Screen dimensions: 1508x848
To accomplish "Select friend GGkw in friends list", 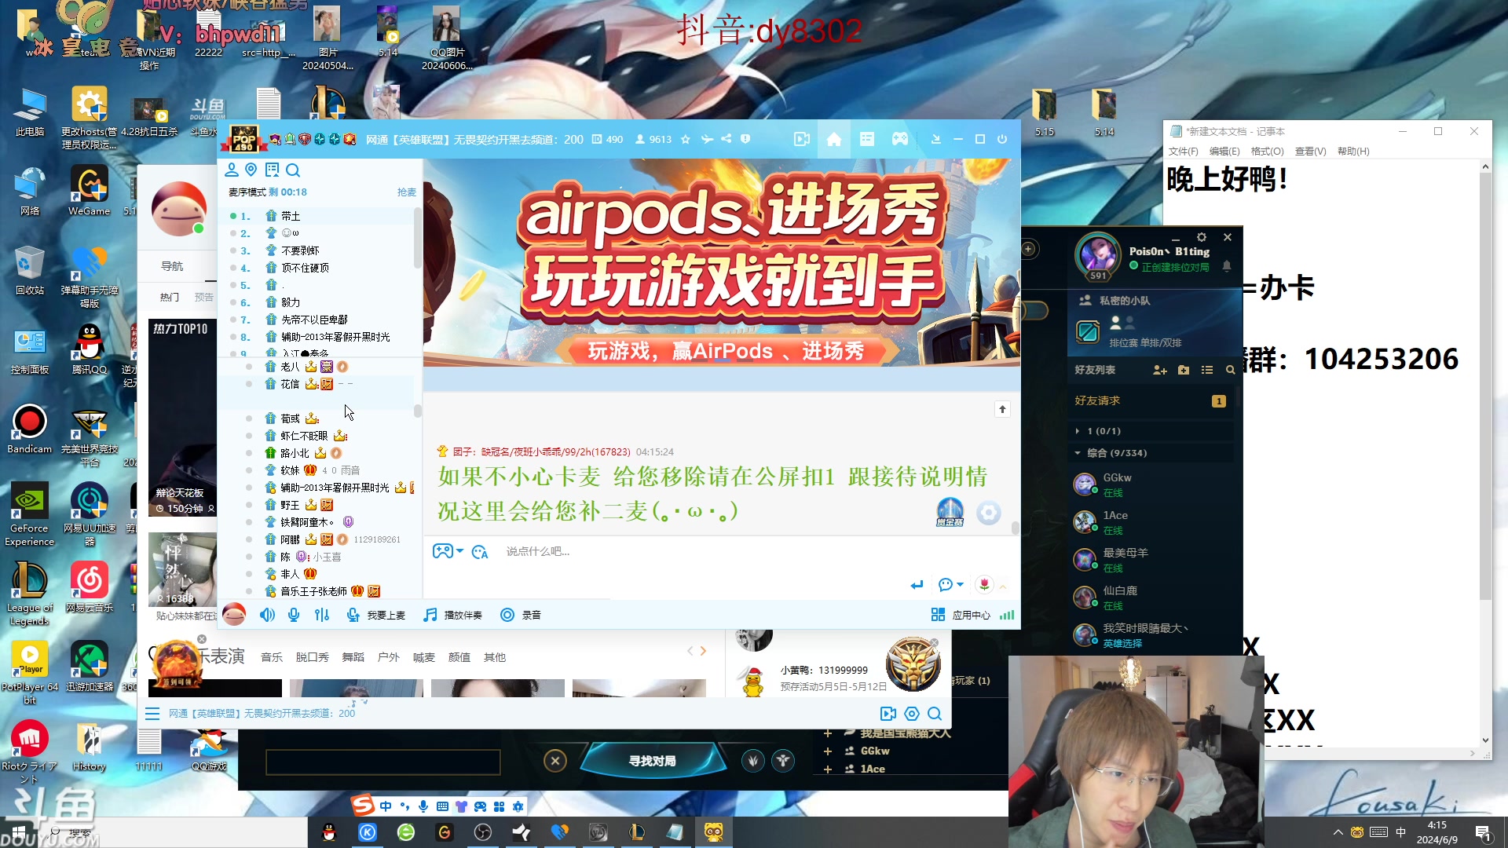I will point(1151,484).
